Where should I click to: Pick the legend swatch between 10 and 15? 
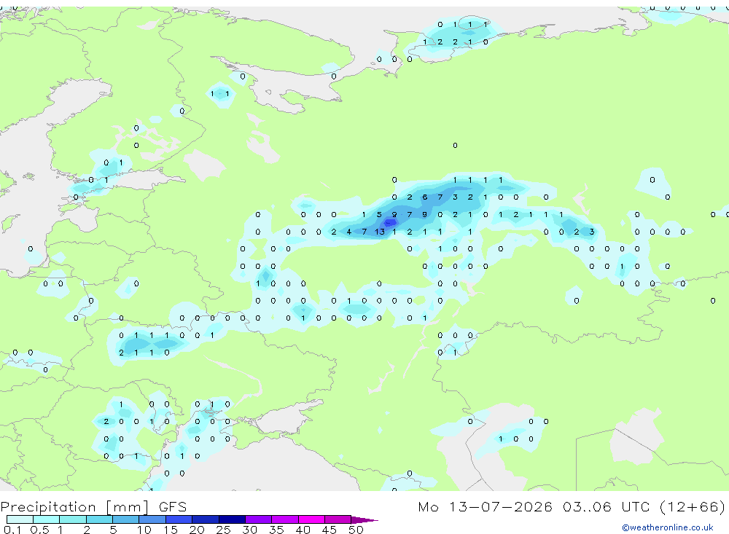click(x=152, y=519)
